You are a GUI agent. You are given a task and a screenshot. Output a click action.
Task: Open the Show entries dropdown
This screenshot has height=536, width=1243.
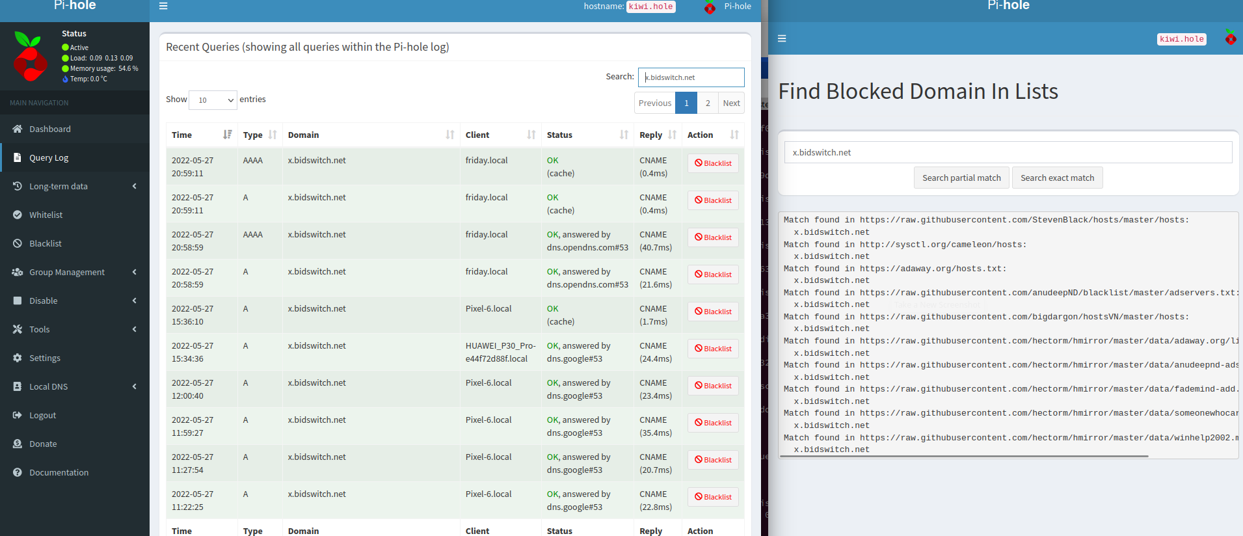[x=213, y=100]
